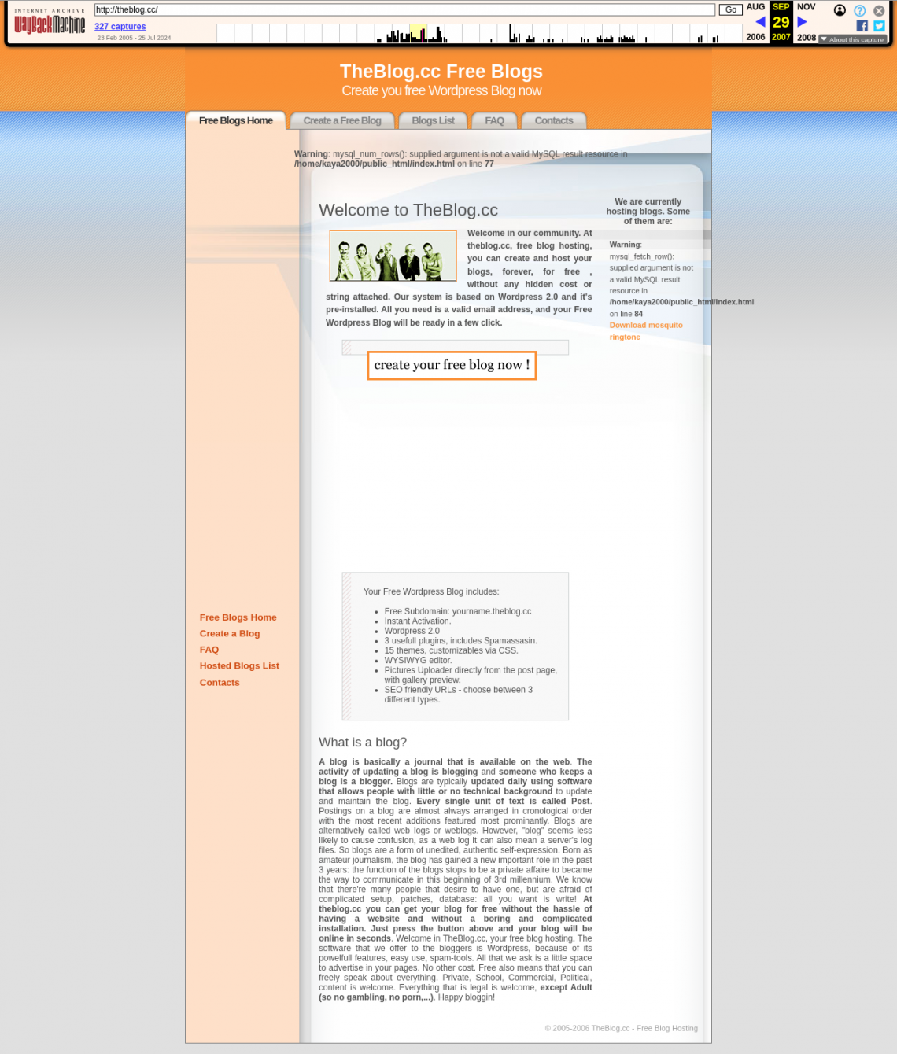
Task: Open Hosted Blogs List in sidebar
Action: point(239,665)
